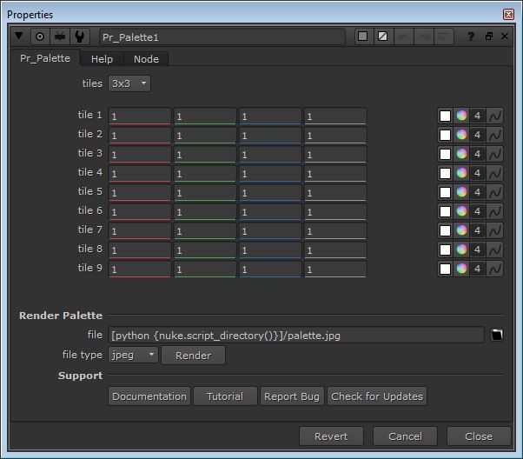
Task: Click the Check for Updates button
Action: click(x=377, y=396)
